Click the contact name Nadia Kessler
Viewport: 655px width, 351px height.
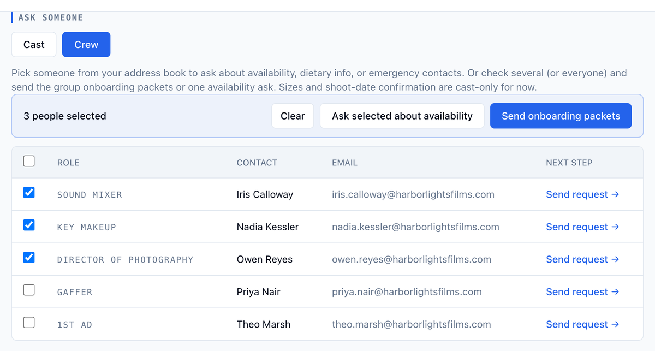[x=267, y=227]
